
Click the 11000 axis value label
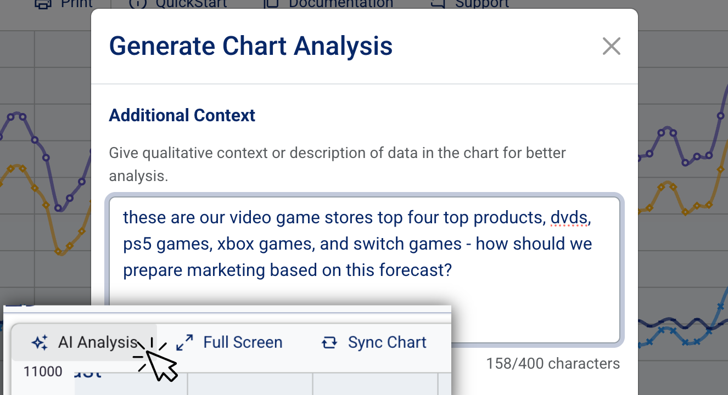[x=42, y=371]
